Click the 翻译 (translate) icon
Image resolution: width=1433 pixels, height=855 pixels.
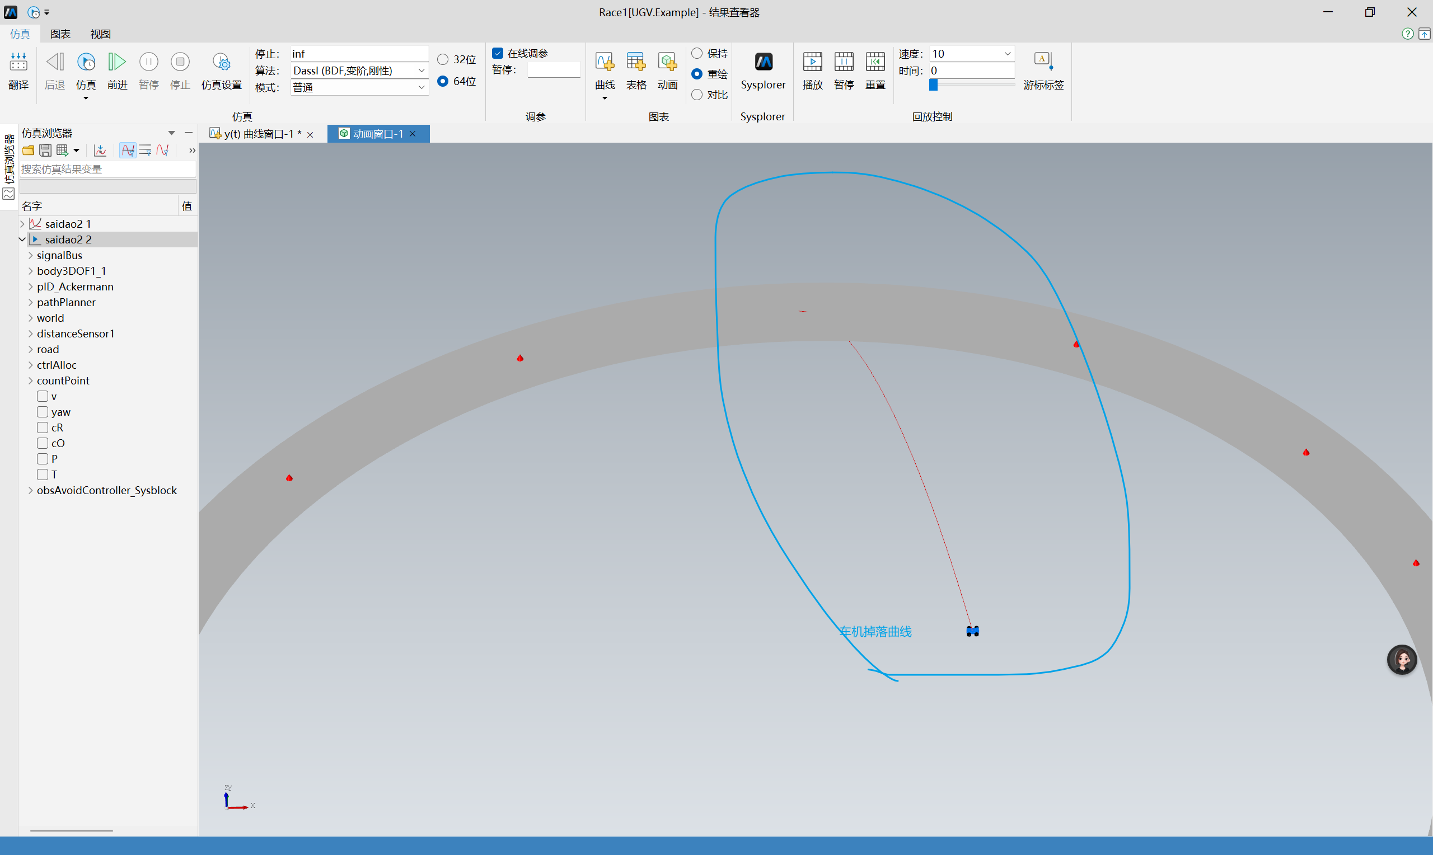(18, 62)
